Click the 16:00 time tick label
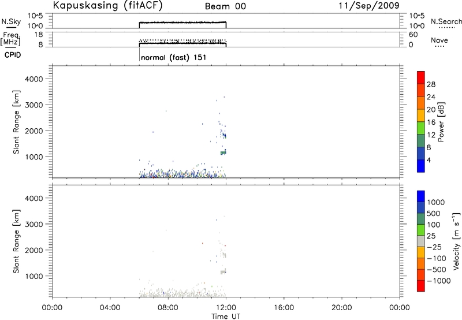 [x=284, y=308]
